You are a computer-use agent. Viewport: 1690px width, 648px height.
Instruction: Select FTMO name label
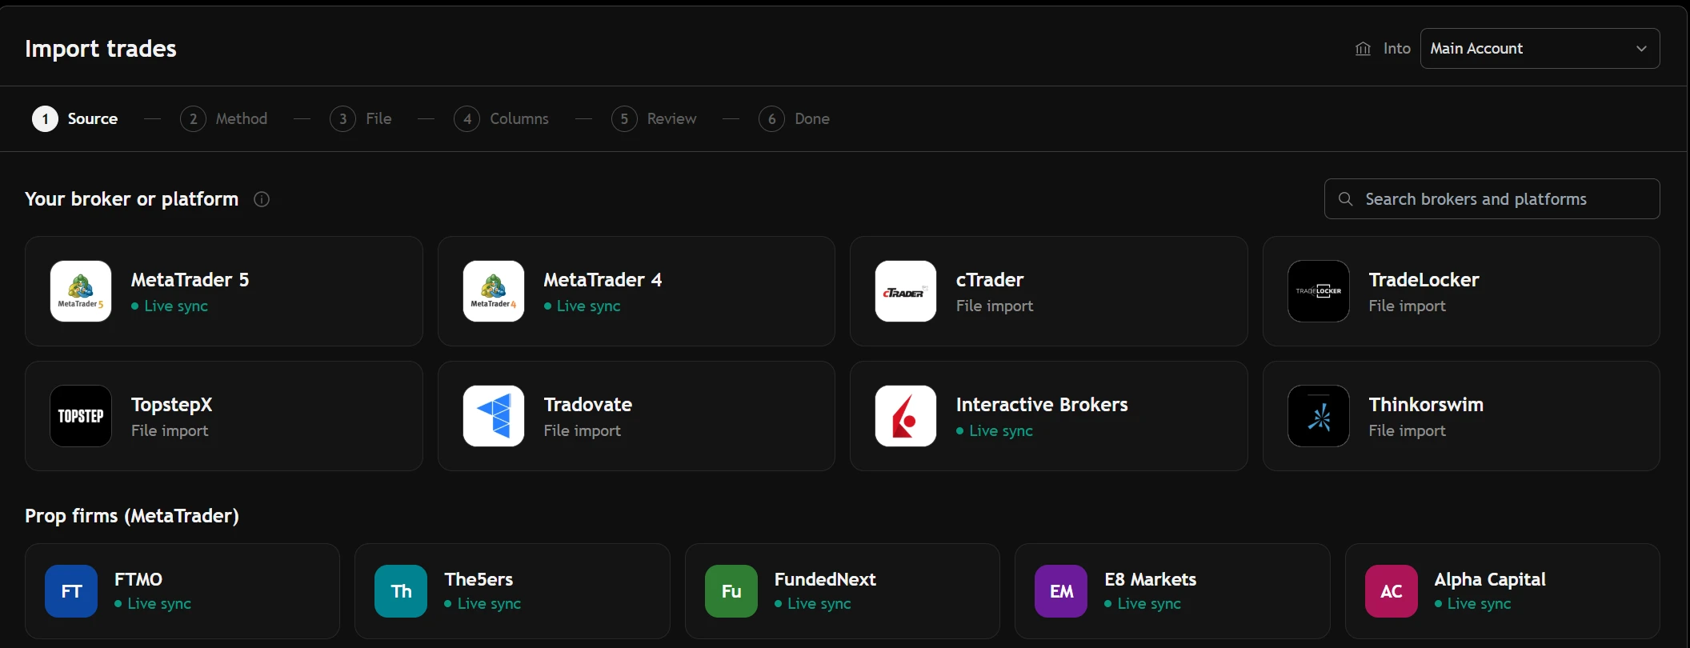point(138,579)
